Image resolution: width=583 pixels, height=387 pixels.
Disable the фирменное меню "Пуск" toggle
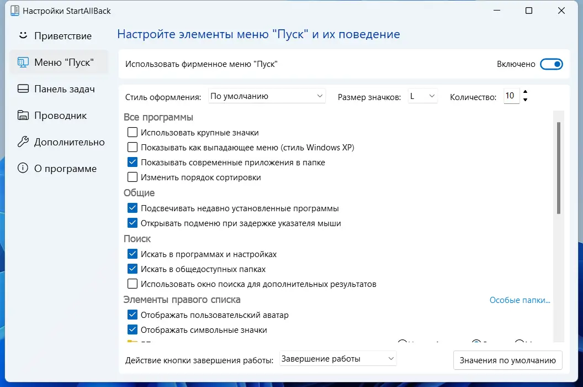click(552, 64)
